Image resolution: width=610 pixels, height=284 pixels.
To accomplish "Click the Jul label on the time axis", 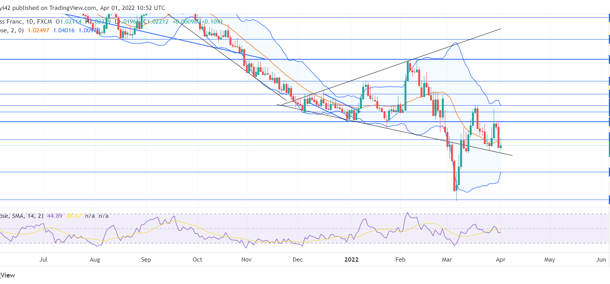I will tap(43, 260).
